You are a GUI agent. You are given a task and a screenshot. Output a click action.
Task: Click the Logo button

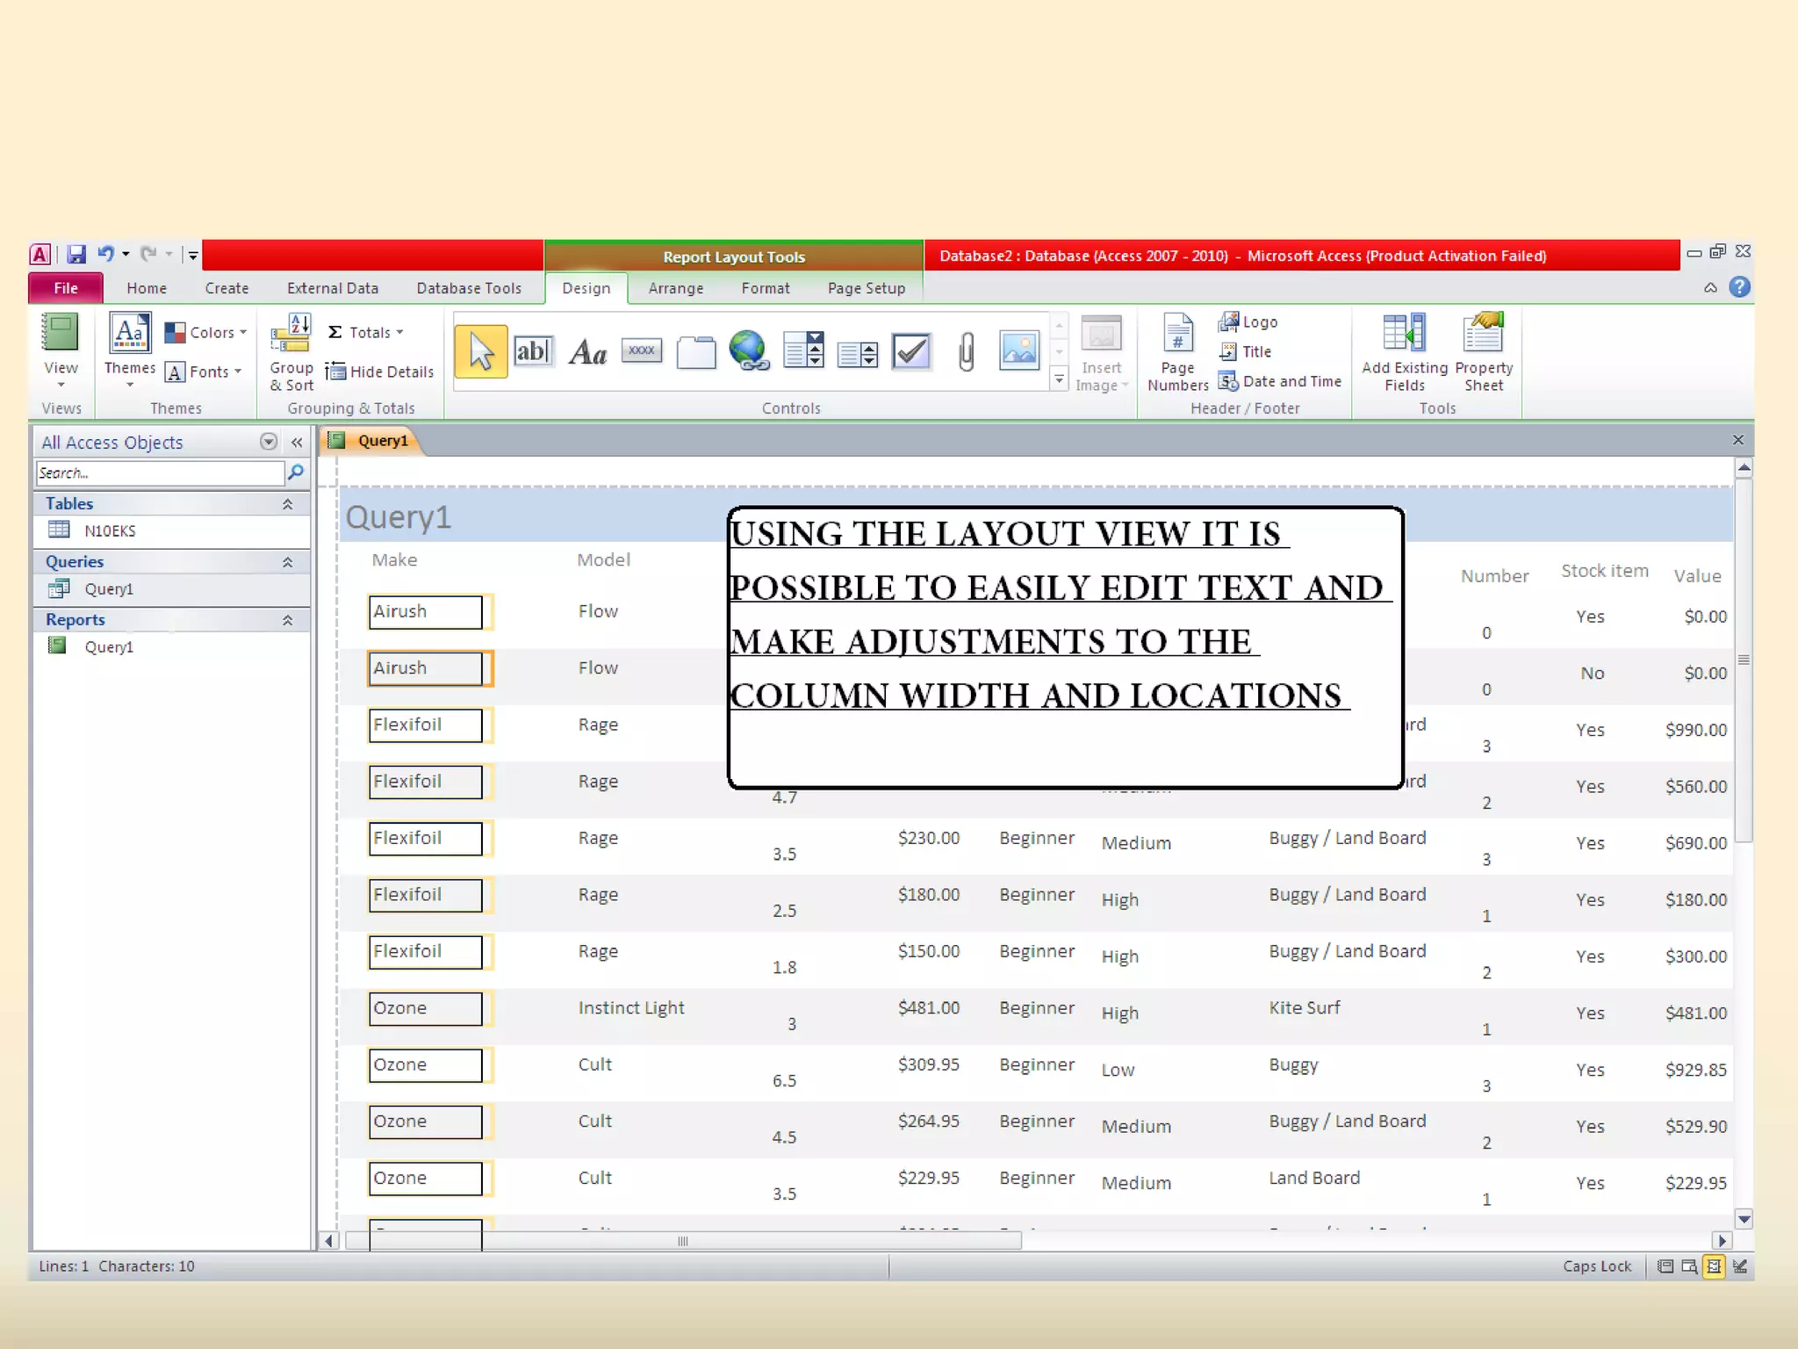(x=1248, y=322)
